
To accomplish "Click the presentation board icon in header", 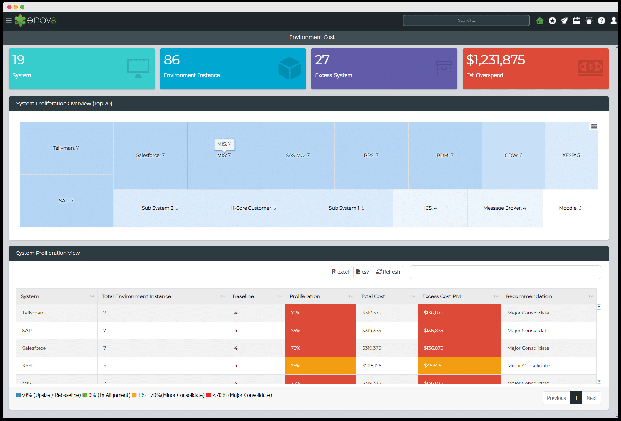I will click(x=589, y=21).
